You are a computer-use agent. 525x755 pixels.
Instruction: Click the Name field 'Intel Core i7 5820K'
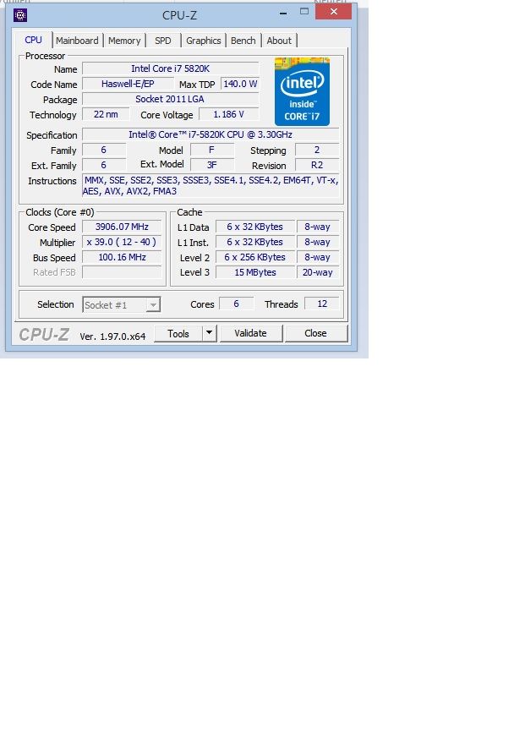point(171,68)
